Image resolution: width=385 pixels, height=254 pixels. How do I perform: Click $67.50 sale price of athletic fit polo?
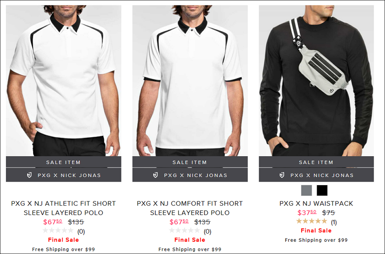[x=53, y=222]
